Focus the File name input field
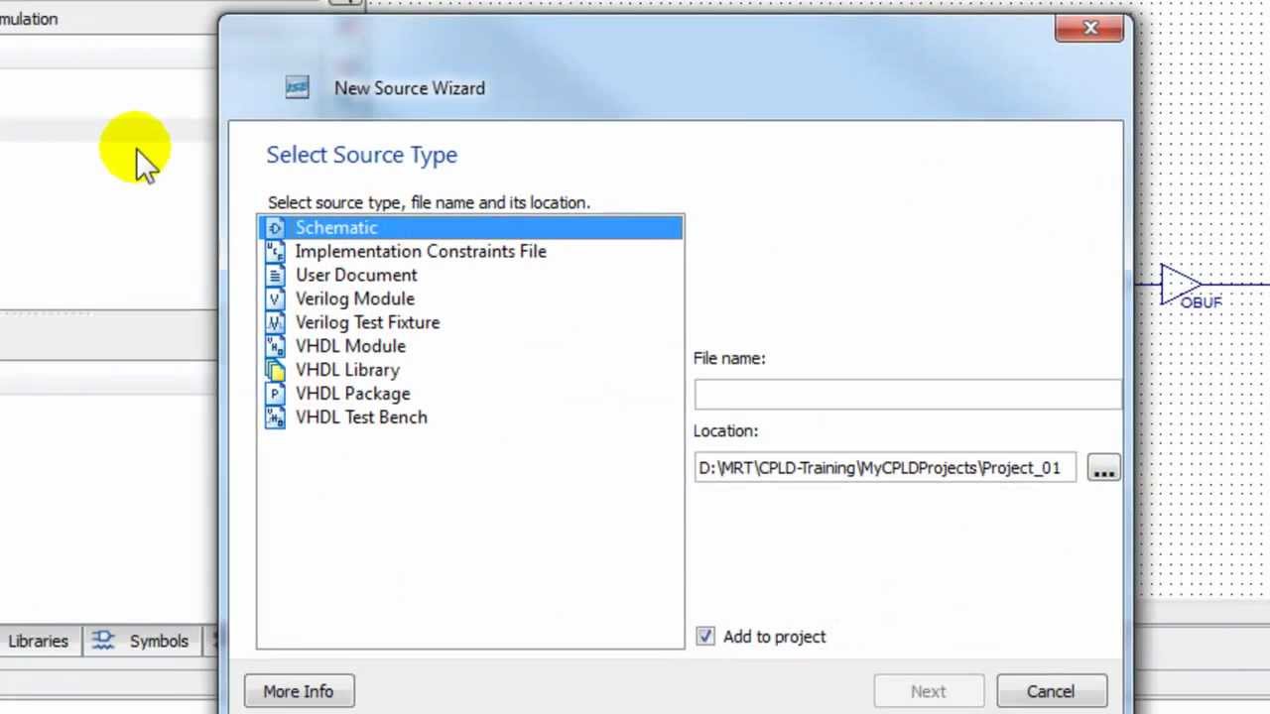1270x714 pixels. tap(908, 395)
